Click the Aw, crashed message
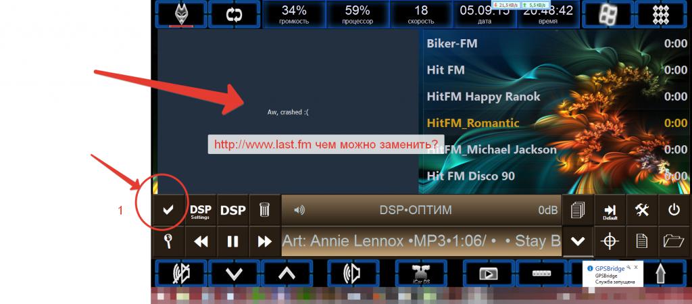 click(288, 112)
